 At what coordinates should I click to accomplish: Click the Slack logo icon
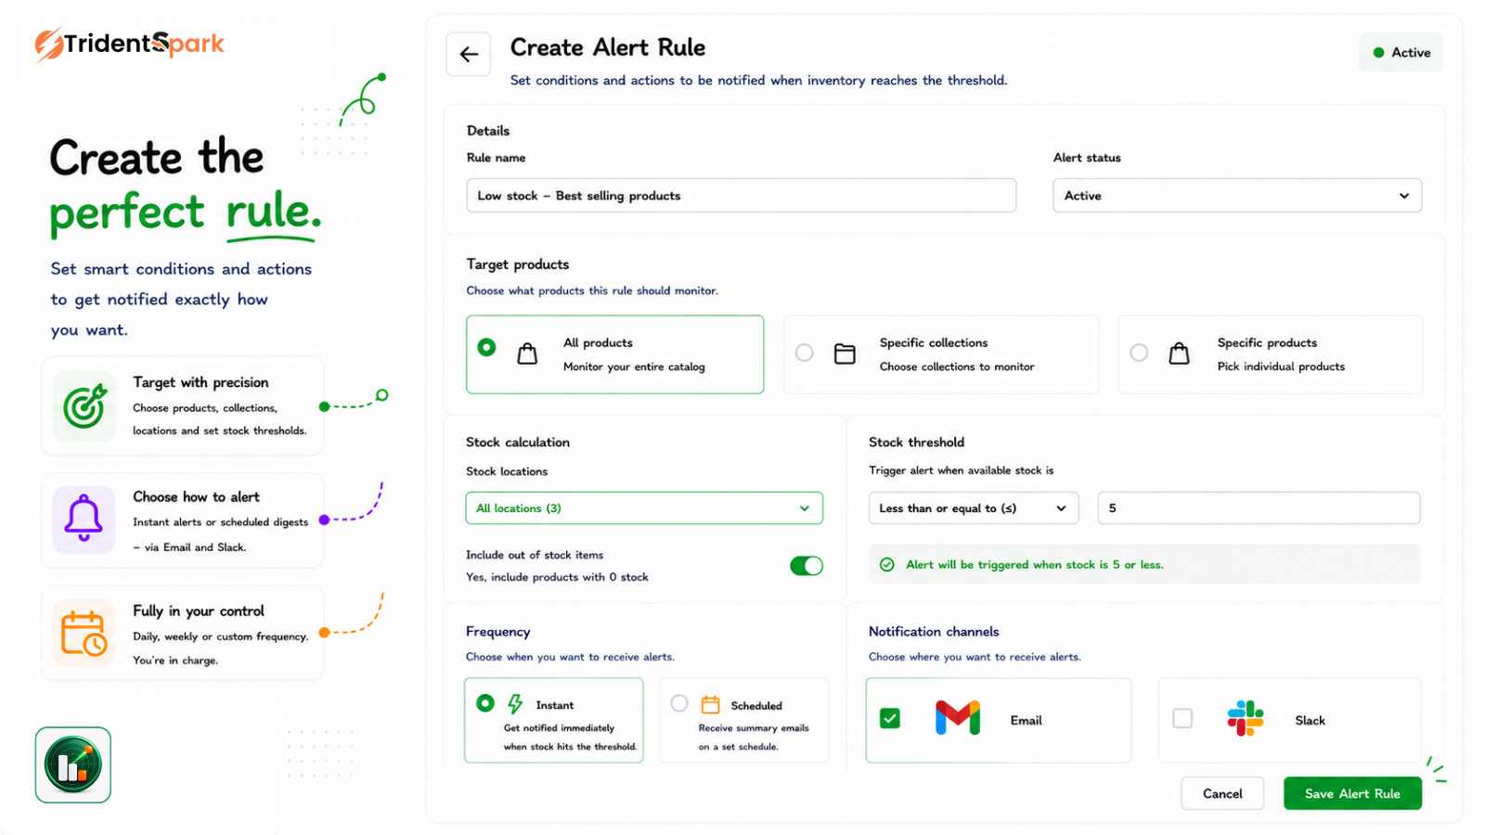click(1245, 718)
